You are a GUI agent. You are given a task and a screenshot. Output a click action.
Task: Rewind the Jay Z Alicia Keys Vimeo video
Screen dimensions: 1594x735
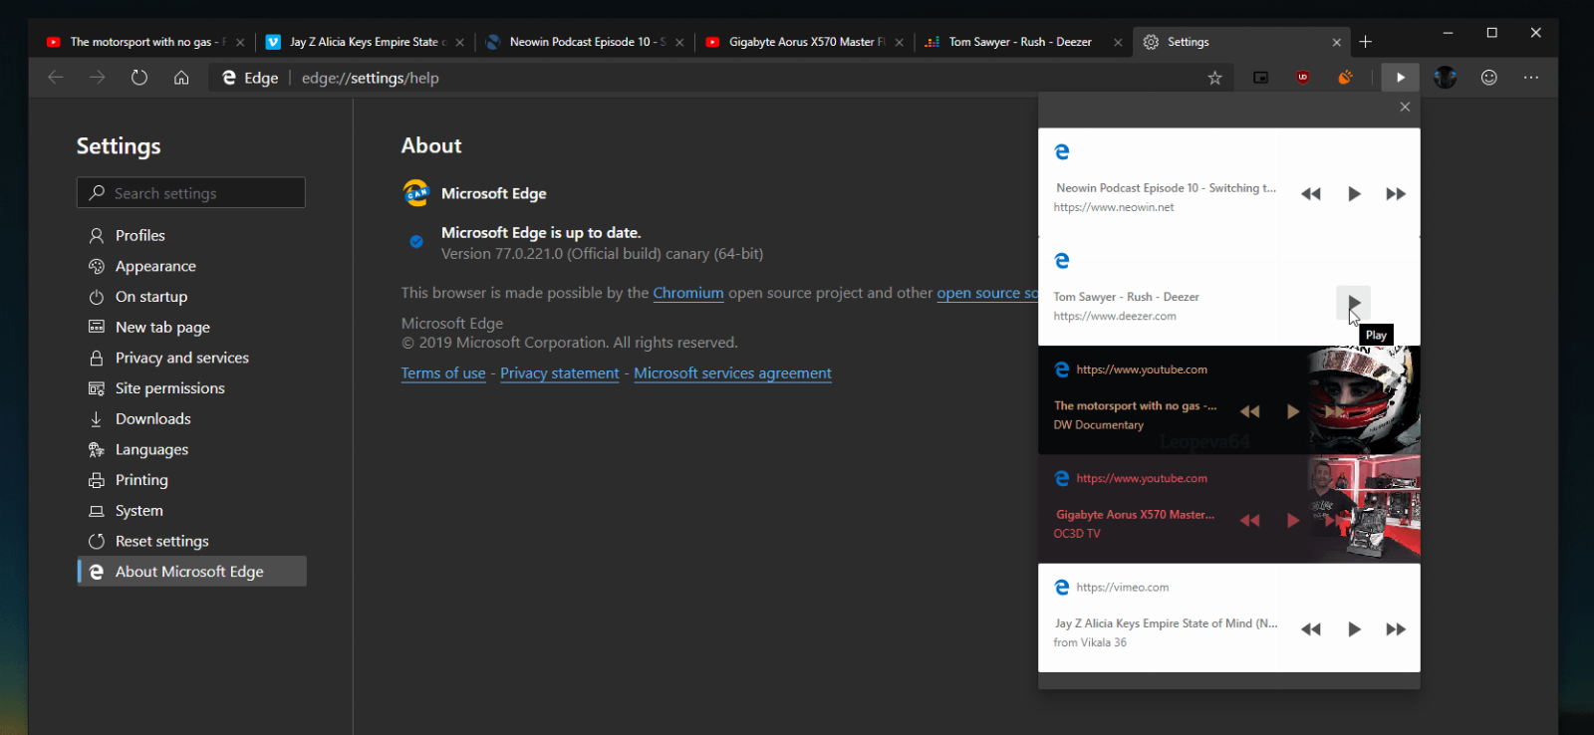(x=1311, y=629)
